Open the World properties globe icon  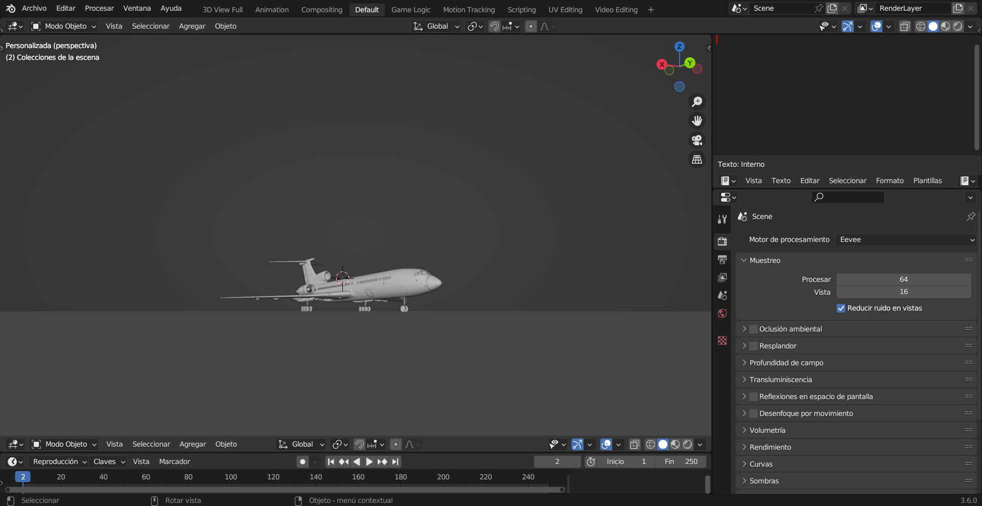[722, 314]
